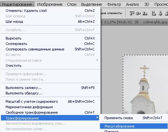Select Автоматически выравнивать слои…
The height and width of the screenshot is (132, 168).
[50, 123]
